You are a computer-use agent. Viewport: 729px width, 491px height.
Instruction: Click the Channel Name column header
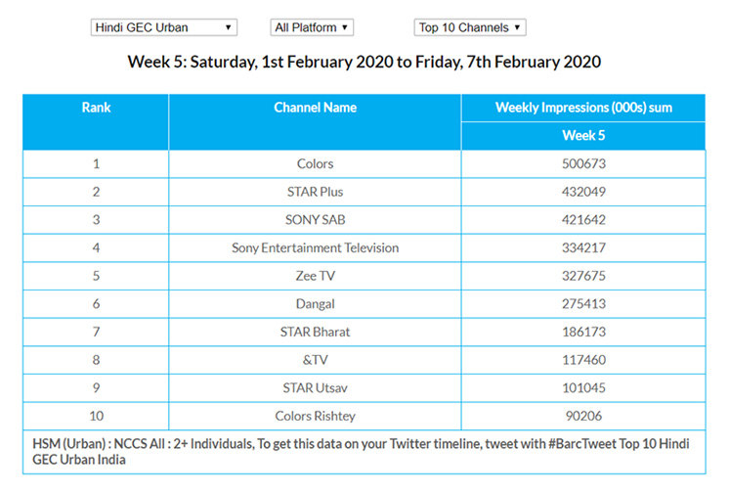(x=315, y=108)
